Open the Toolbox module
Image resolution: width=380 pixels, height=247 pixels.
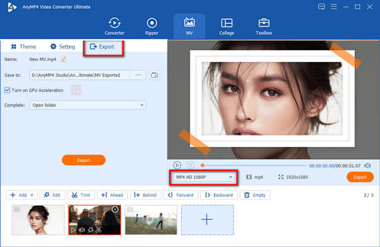coord(264,26)
